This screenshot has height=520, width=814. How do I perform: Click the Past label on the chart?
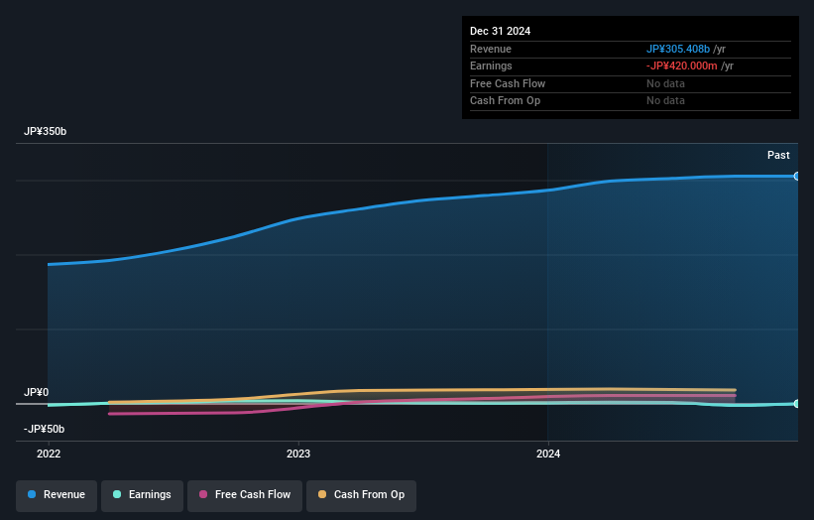(x=778, y=156)
